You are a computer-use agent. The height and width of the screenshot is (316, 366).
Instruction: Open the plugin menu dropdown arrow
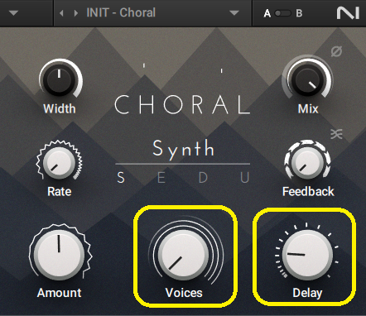(13, 13)
